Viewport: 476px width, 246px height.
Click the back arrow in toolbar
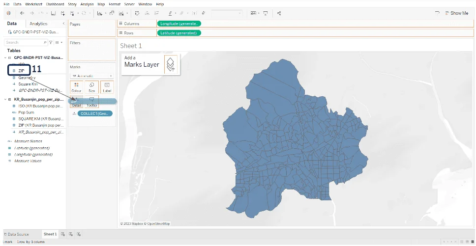point(22,13)
